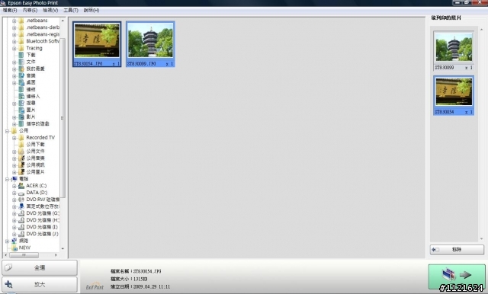Open the 圖片 pictures folder icon
The width and height of the screenshot is (488, 294).
pyautogui.click(x=21, y=110)
